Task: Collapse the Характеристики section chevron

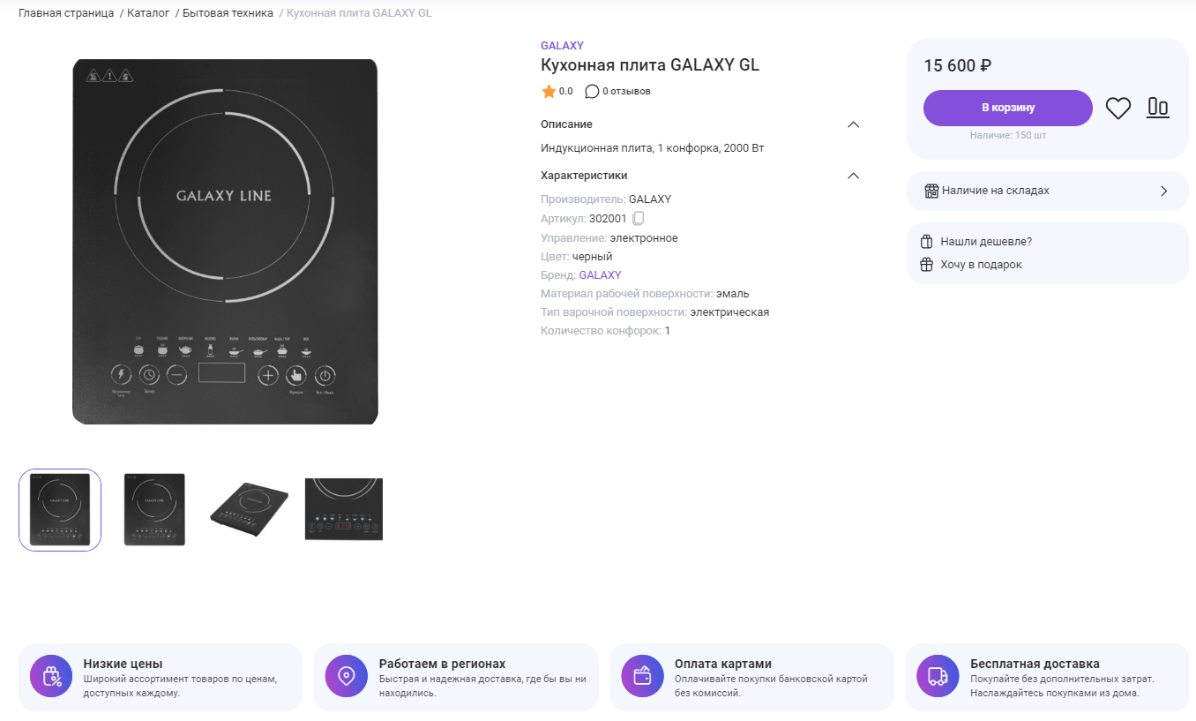Action: pyautogui.click(x=853, y=176)
